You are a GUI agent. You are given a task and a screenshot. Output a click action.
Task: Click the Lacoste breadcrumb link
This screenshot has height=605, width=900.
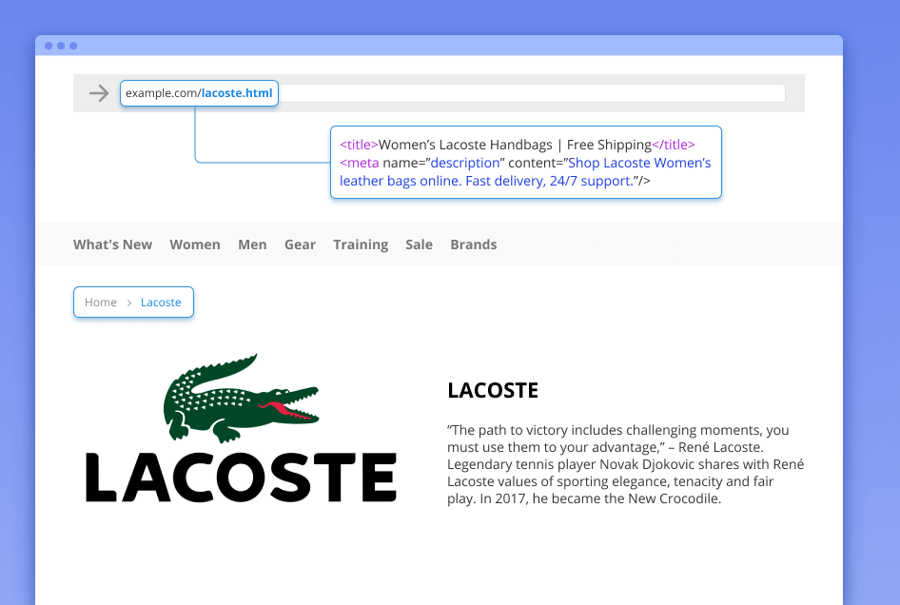pyautogui.click(x=161, y=302)
